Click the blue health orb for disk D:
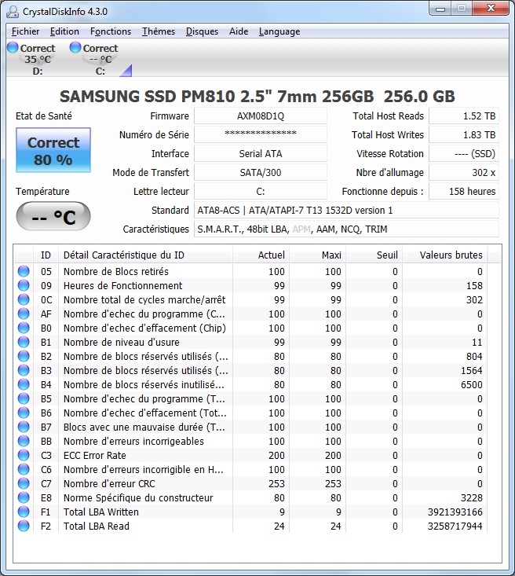 [x=13, y=47]
